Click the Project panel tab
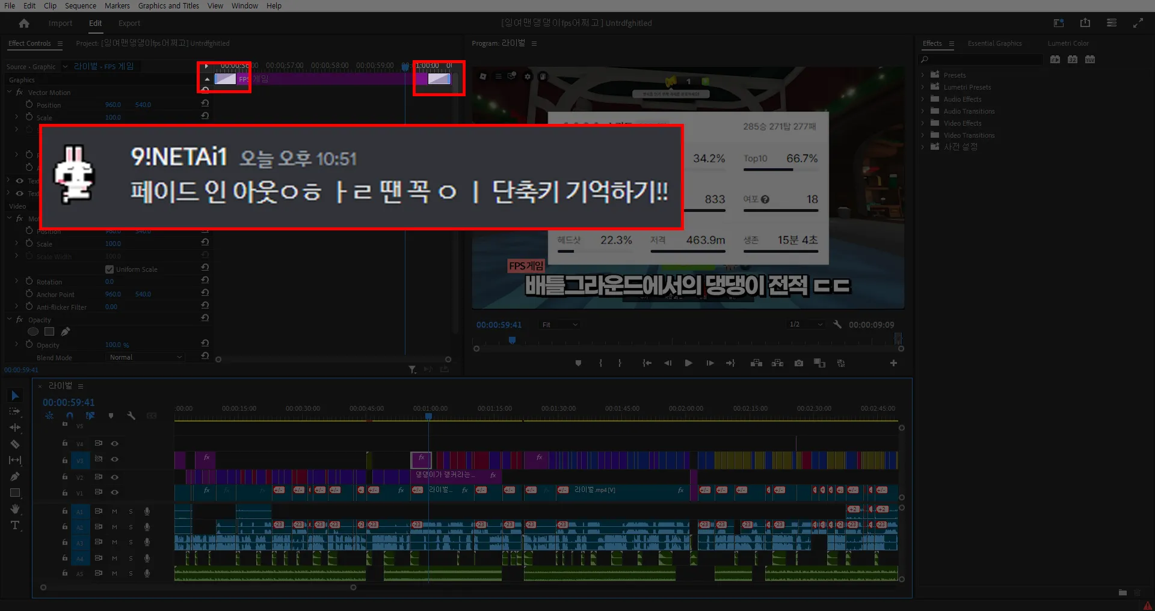The width and height of the screenshot is (1155, 611). point(153,43)
